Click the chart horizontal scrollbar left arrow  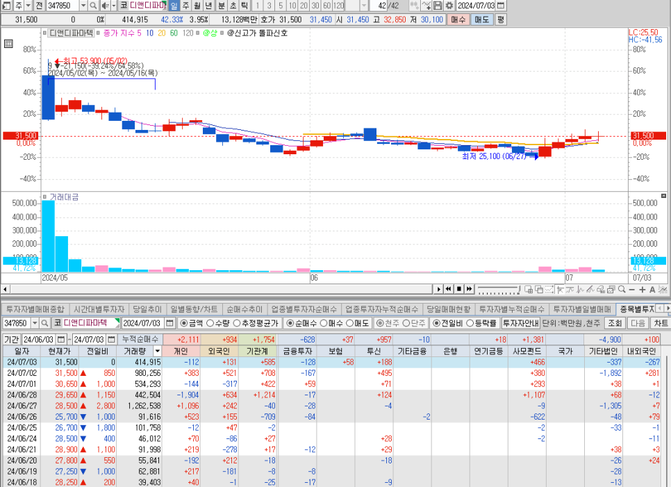pyautogui.click(x=5, y=289)
